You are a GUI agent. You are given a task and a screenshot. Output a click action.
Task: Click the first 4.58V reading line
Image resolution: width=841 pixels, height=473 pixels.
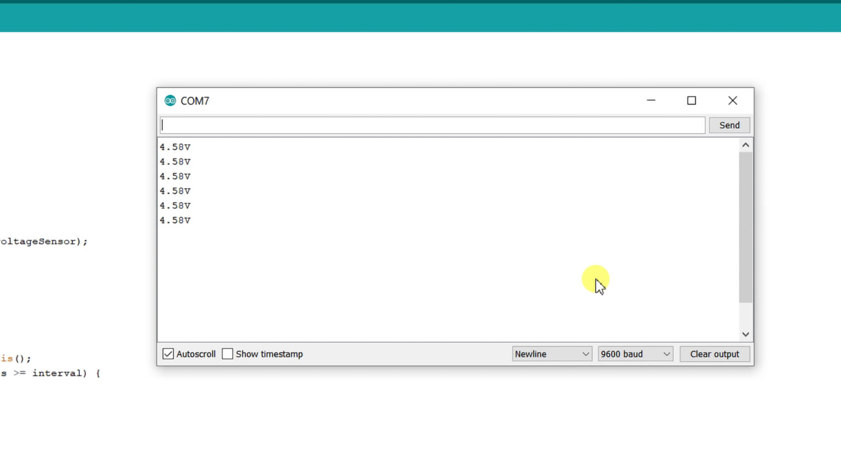(x=175, y=147)
